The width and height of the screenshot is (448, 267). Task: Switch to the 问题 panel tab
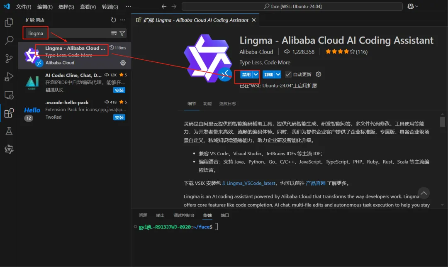143,215
